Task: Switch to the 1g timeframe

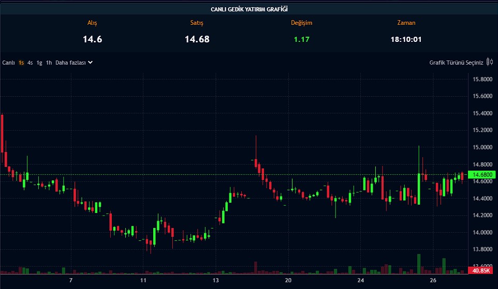Action: pyautogui.click(x=39, y=63)
